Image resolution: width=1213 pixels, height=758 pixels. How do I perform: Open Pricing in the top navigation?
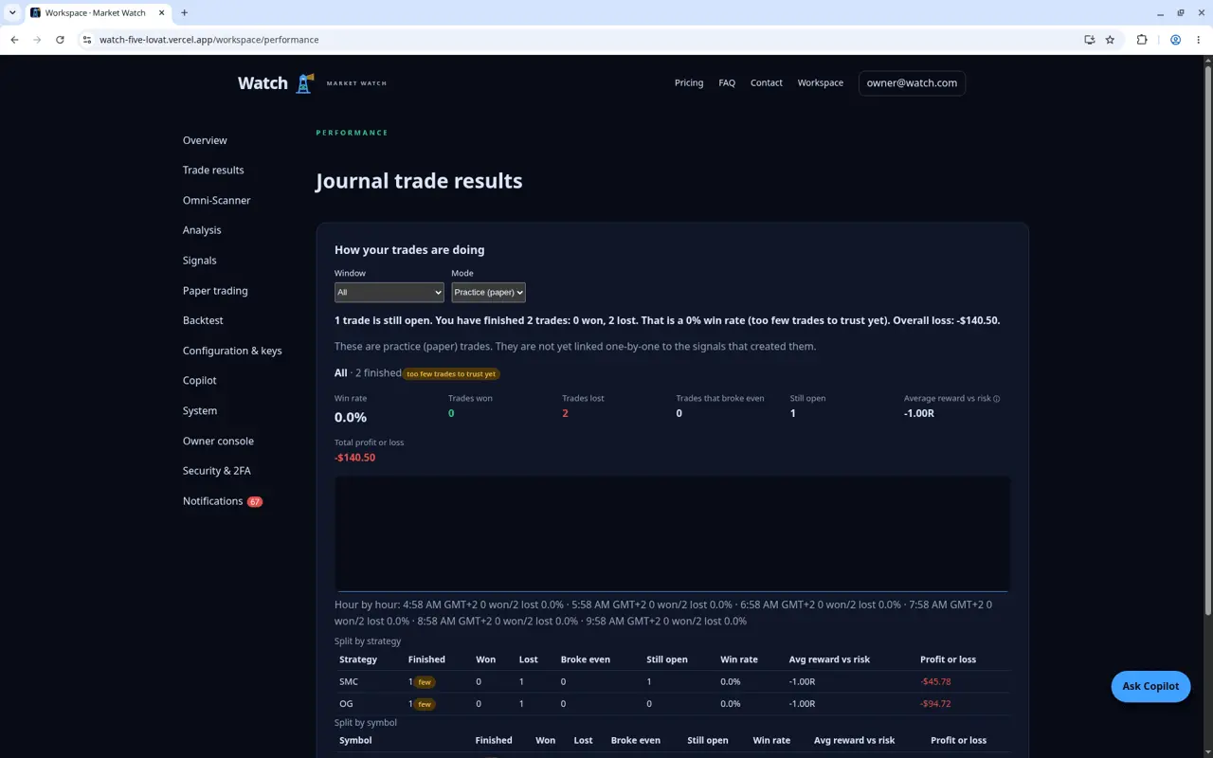(689, 83)
